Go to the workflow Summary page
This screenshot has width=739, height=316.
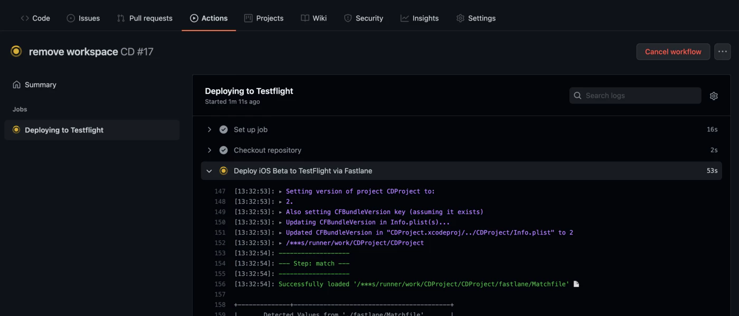40,84
